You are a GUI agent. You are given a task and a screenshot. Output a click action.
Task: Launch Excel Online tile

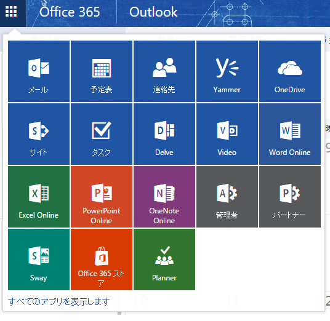pyautogui.click(x=39, y=197)
